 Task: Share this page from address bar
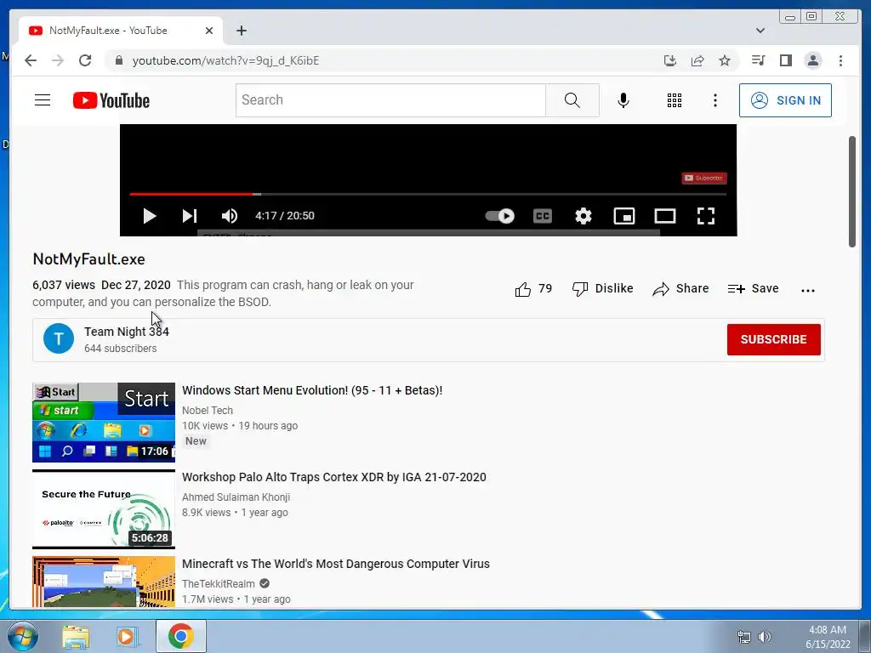pos(697,60)
